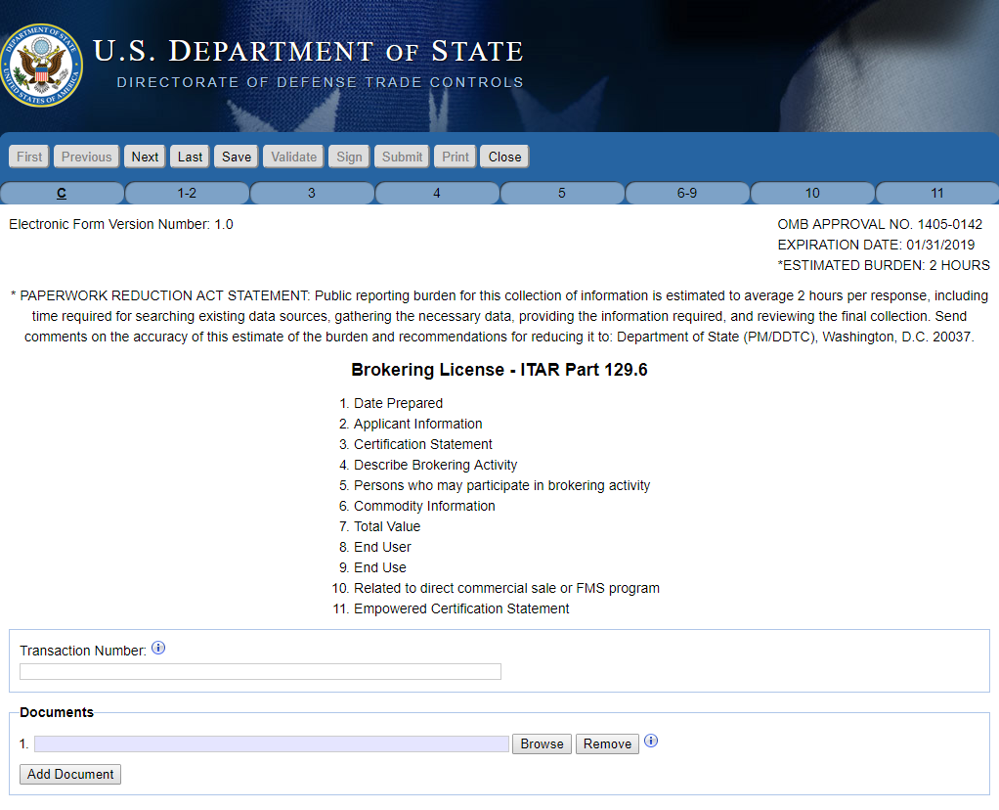Click 'Electronic Form Version Number: 1.0'

point(121,224)
